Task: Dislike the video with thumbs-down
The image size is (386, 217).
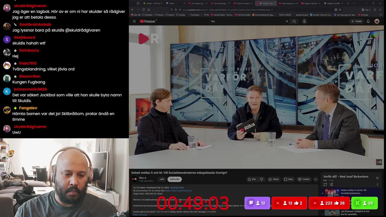Action: coord(261,179)
